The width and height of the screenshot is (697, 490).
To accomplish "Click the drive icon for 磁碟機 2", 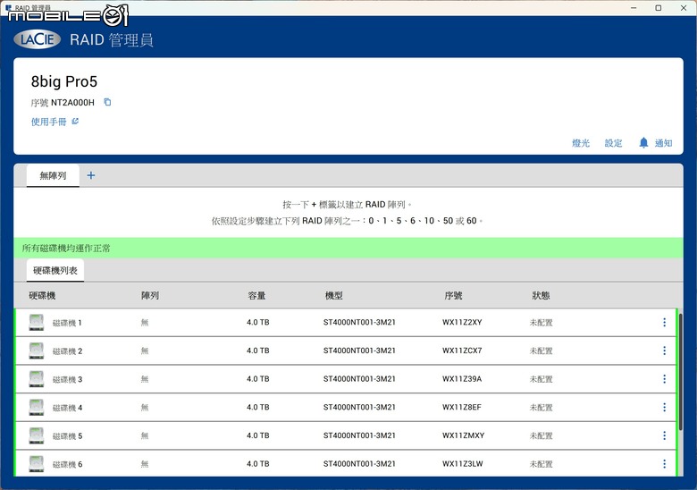I will pos(37,351).
